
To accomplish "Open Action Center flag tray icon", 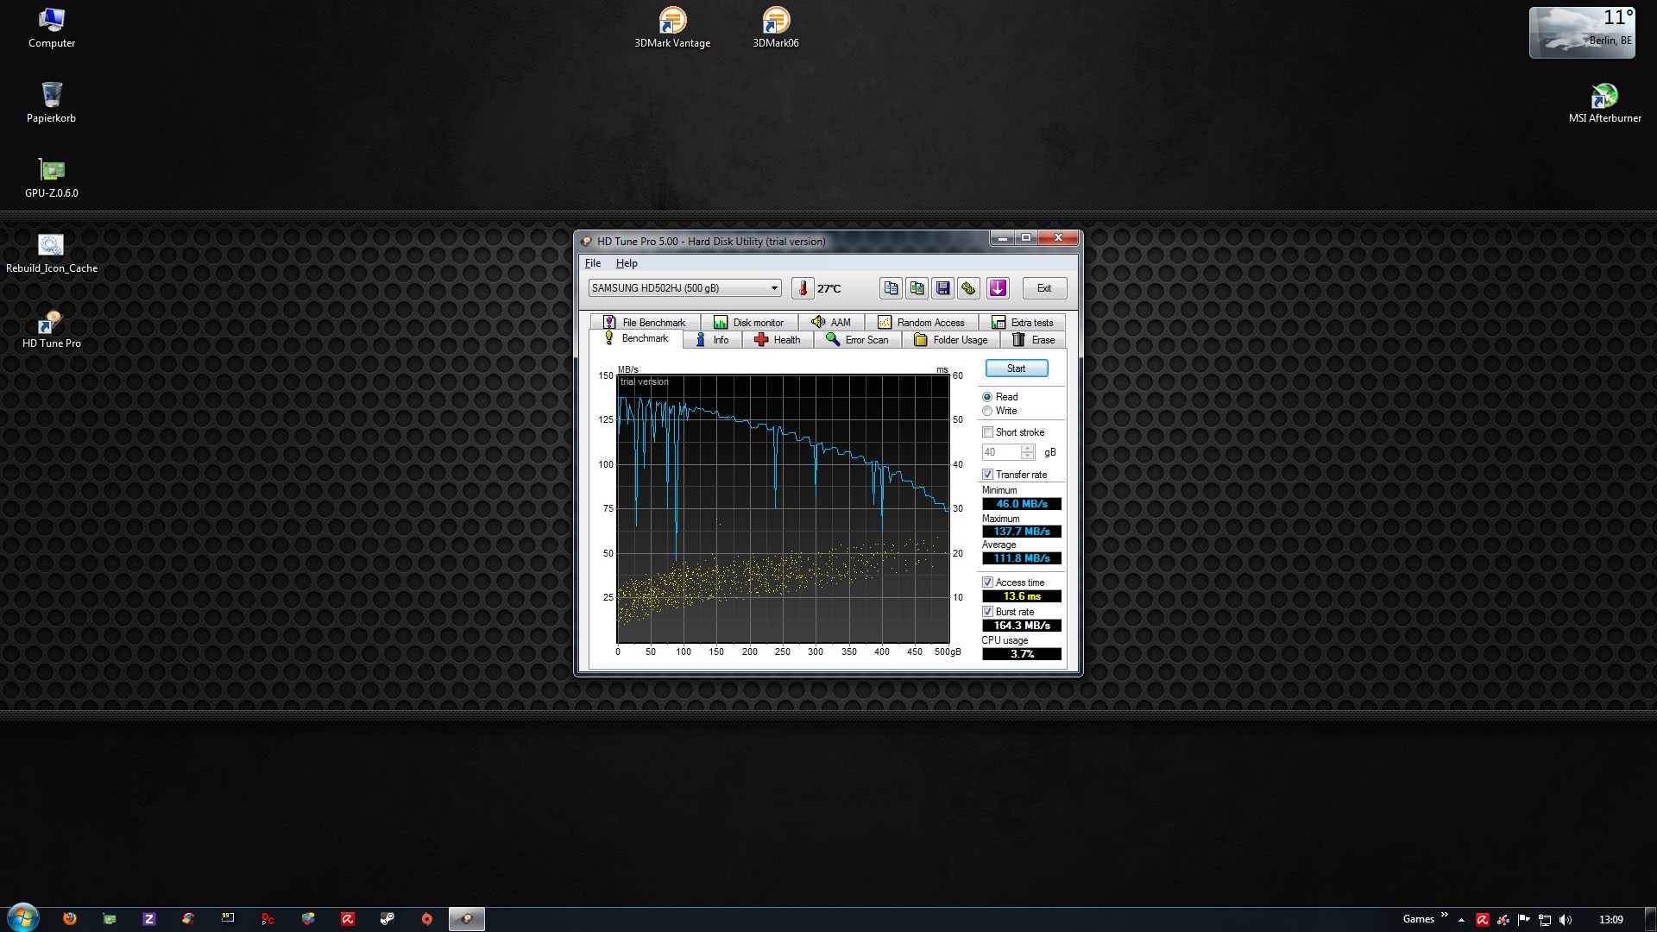I will pyautogui.click(x=1524, y=920).
